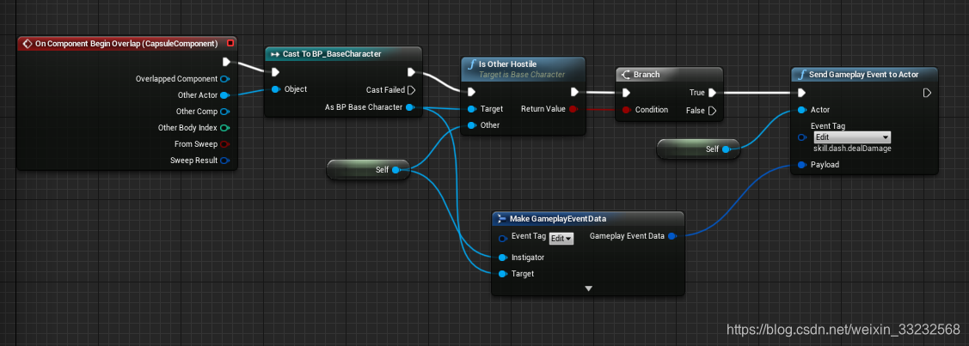Click exec input pin of Is Other Hostile
969x346 pixels.
click(x=471, y=93)
